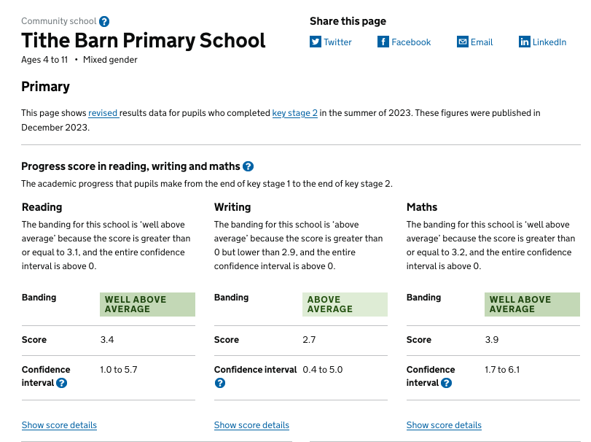
Task: Click Reading 'Well above average' banding badge
Action: coord(147,304)
